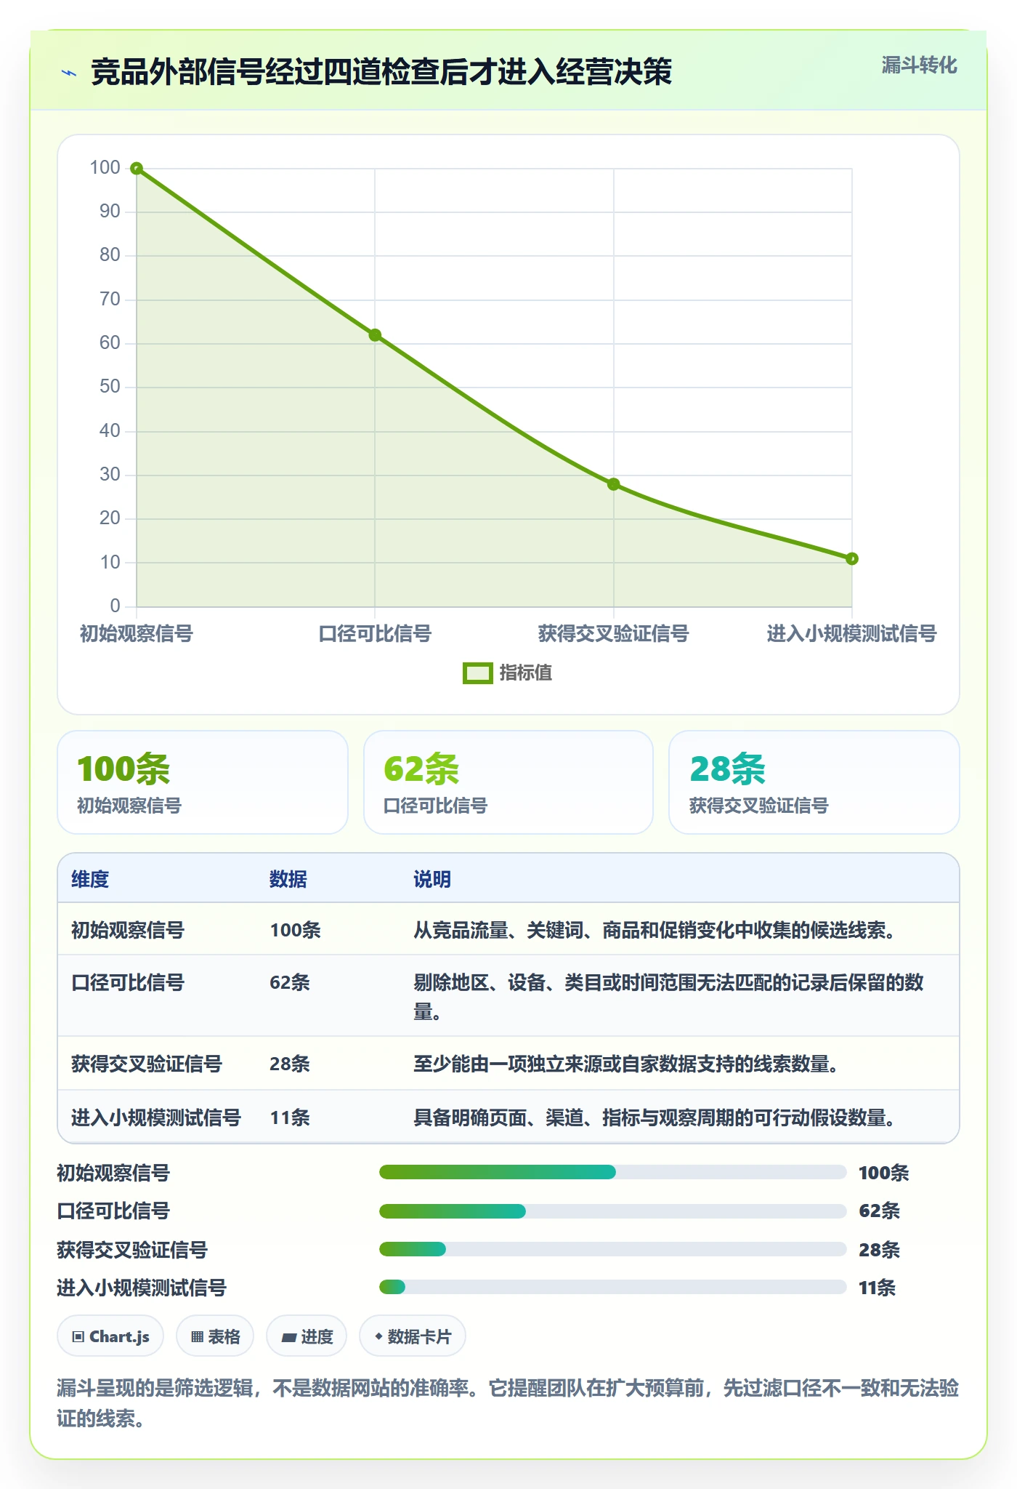Click the 表格 chip
Image resolution: width=1017 pixels, height=1489 pixels.
click(x=215, y=1336)
